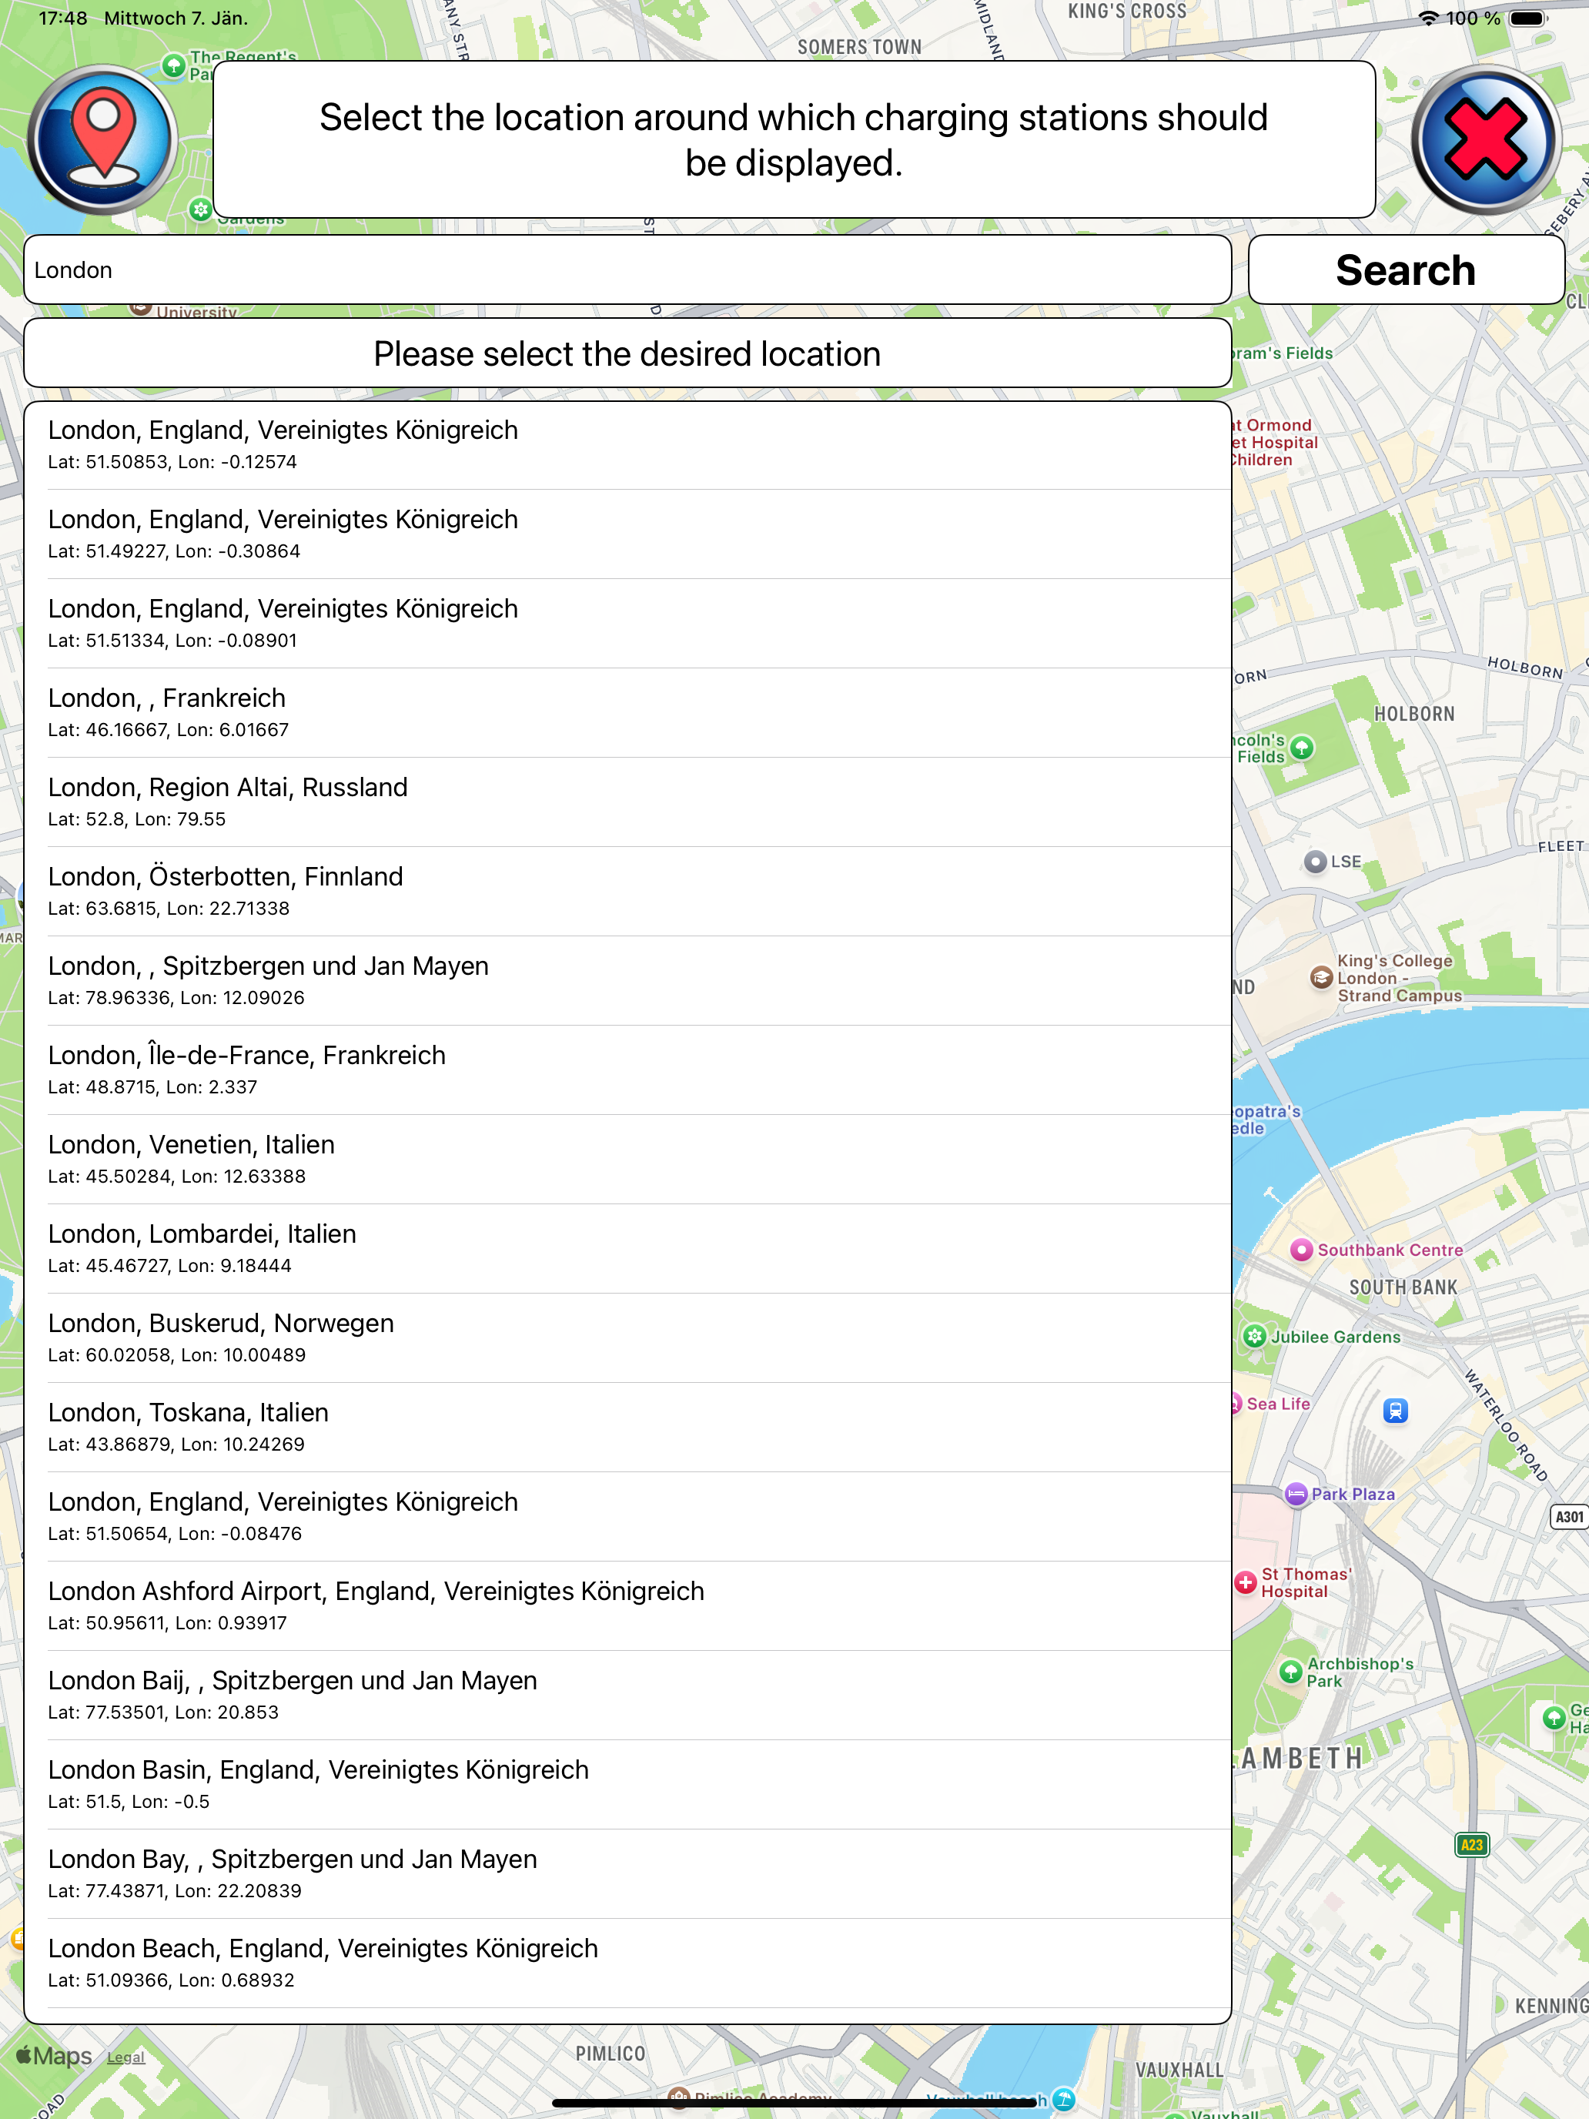Tap the Waterloo train station icon

pos(1396,1410)
